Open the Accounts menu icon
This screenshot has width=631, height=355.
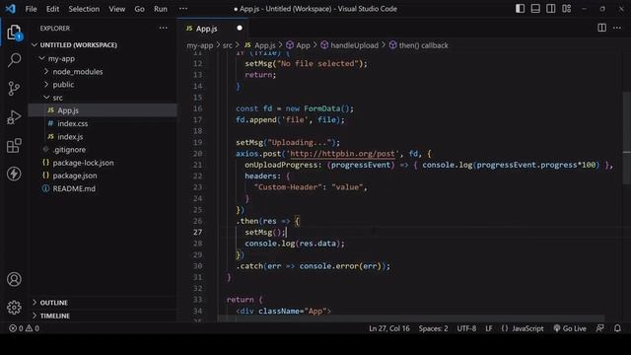pyautogui.click(x=14, y=279)
